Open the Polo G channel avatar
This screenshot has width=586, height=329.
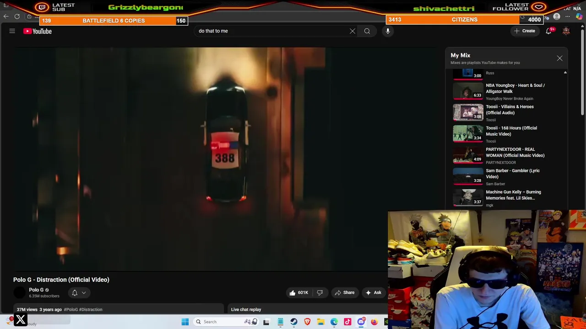20,292
